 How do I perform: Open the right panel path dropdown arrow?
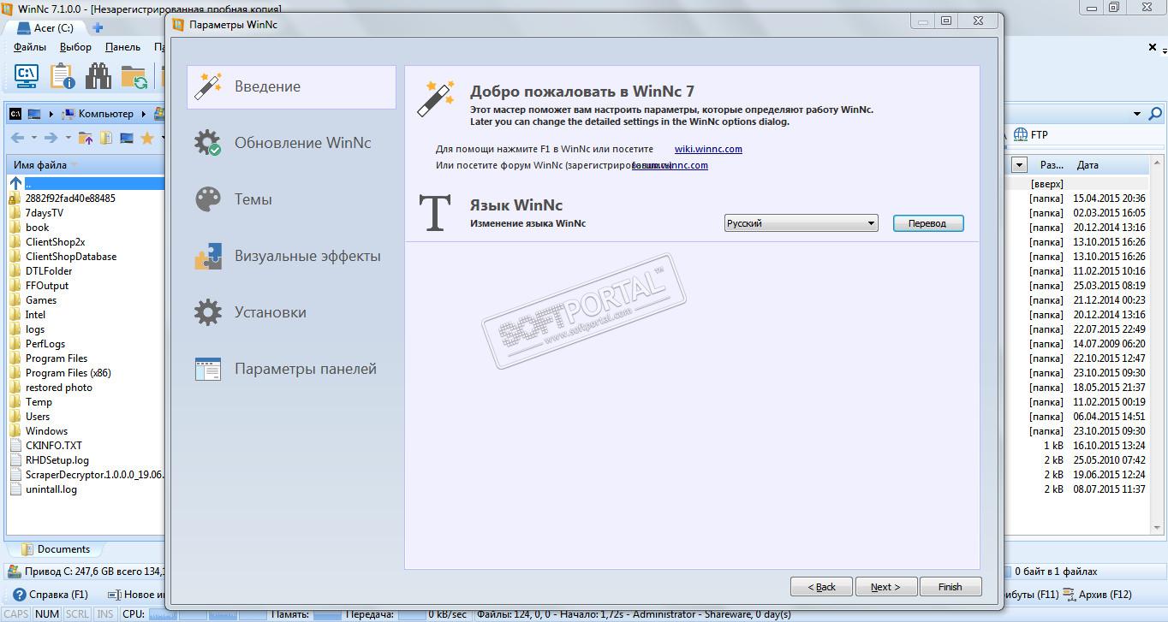[x=1137, y=114]
